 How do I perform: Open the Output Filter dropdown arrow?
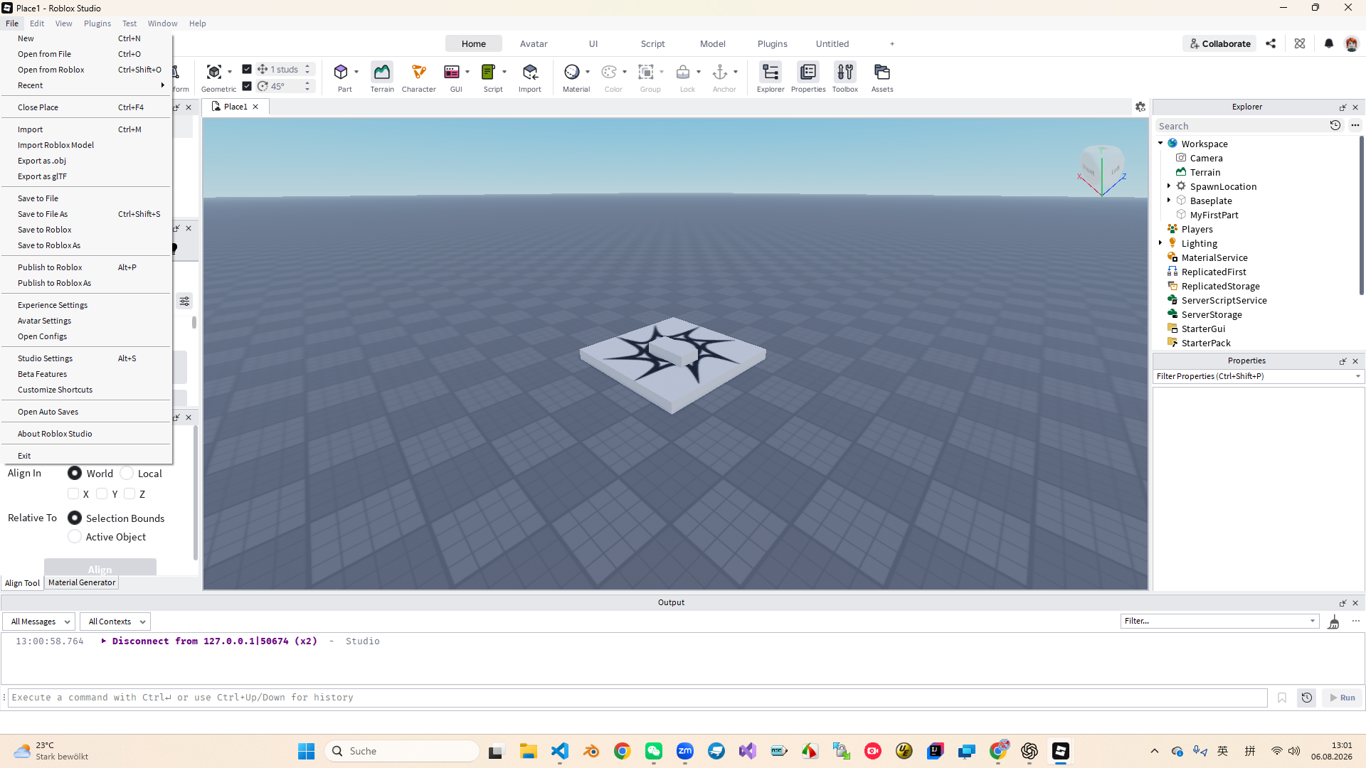[1313, 621]
